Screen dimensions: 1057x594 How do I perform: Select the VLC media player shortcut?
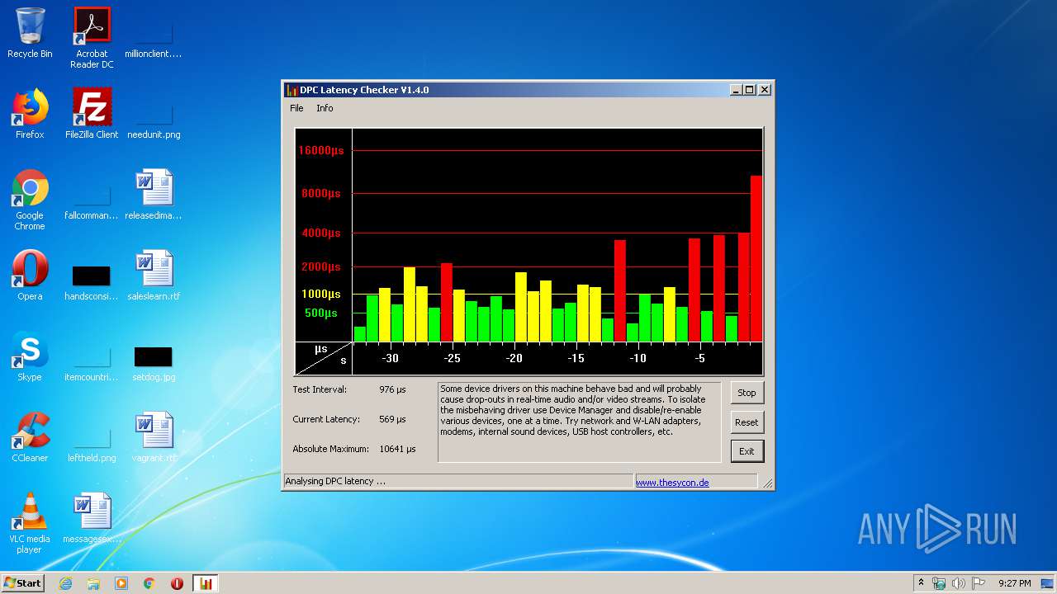30,523
